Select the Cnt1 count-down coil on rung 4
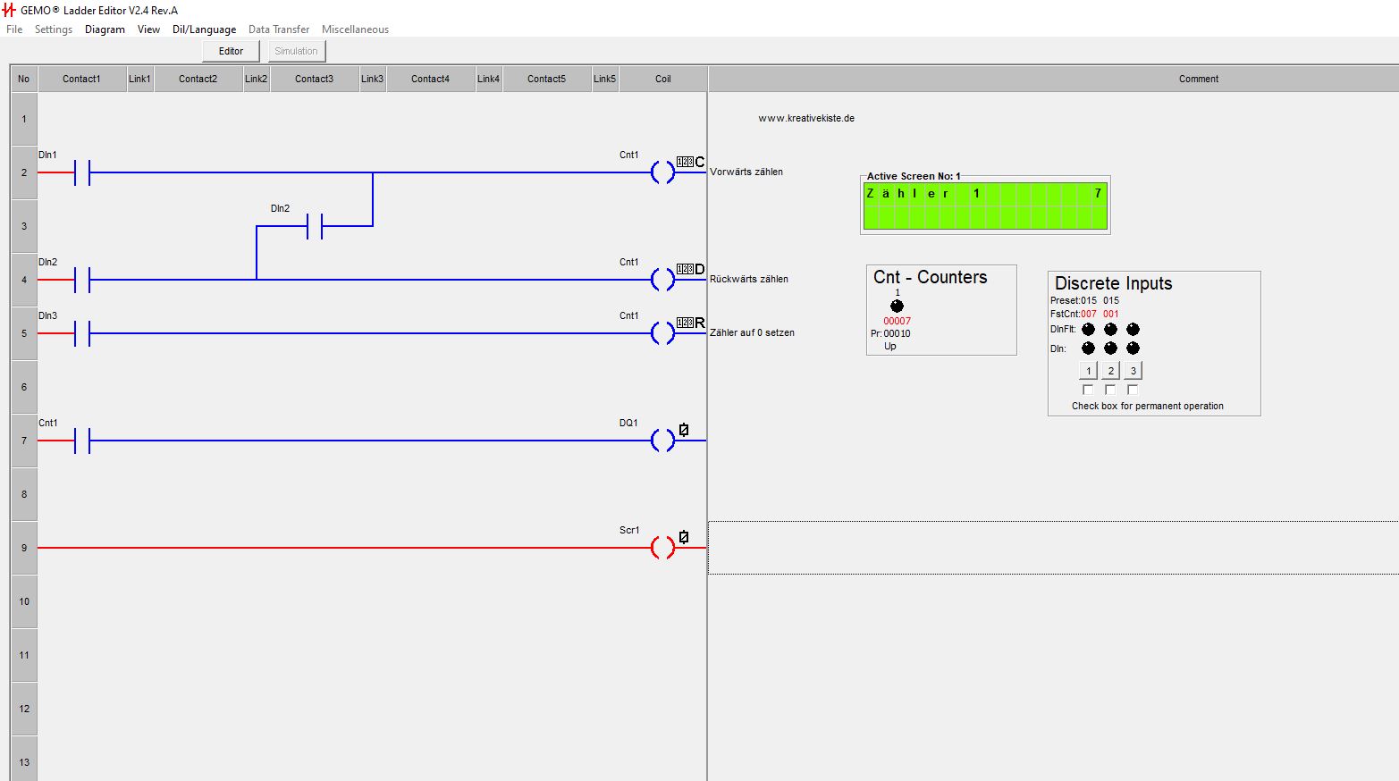Image resolution: width=1399 pixels, height=781 pixels. pyautogui.click(x=662, y=280)
